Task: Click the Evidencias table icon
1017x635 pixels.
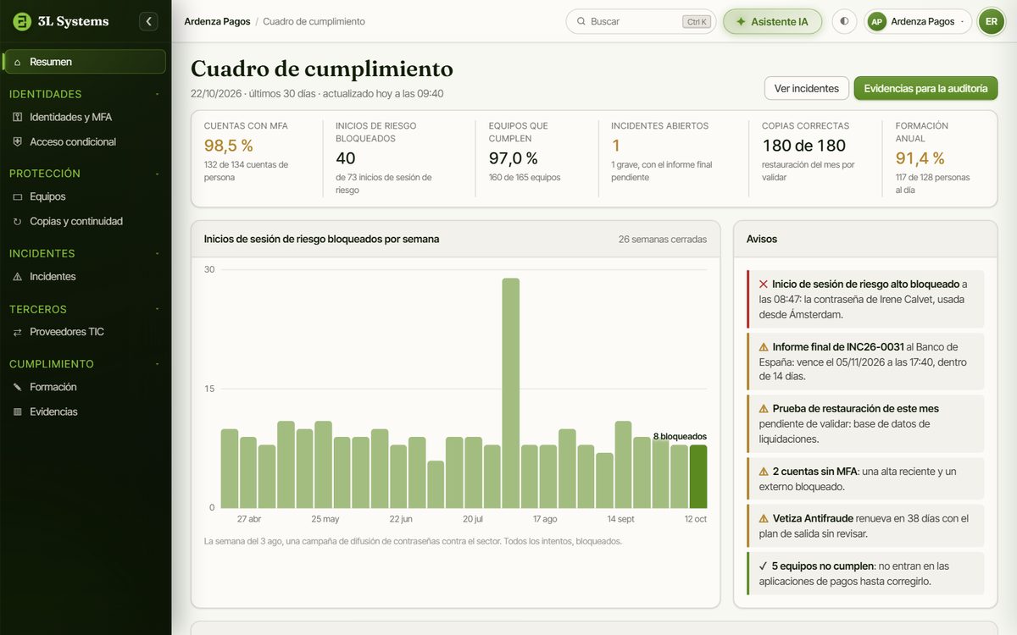Action: (x=17, y=411)
